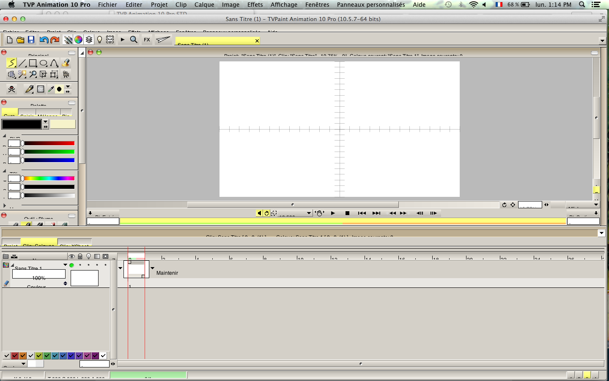This screenshot has width=609, height=381.
Task: Click the macOS Spotlight search icon
Action: (582, 5)
